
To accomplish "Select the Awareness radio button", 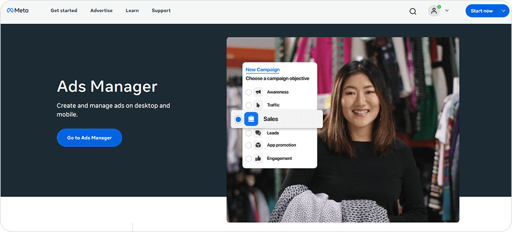I will (249, 92).
